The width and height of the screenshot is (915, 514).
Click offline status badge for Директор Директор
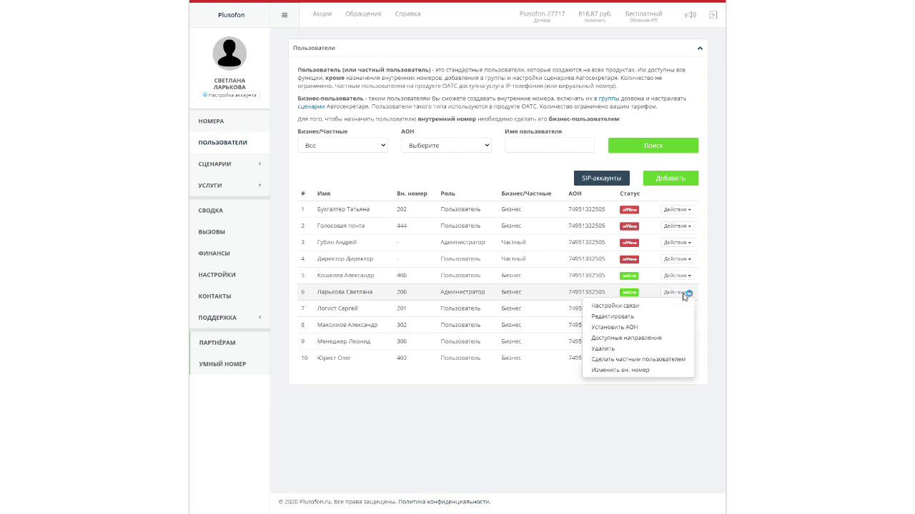[629, 259]
